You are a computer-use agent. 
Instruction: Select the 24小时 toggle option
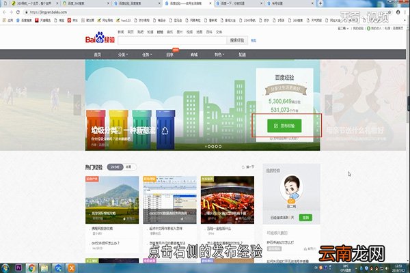click(115, 167)
